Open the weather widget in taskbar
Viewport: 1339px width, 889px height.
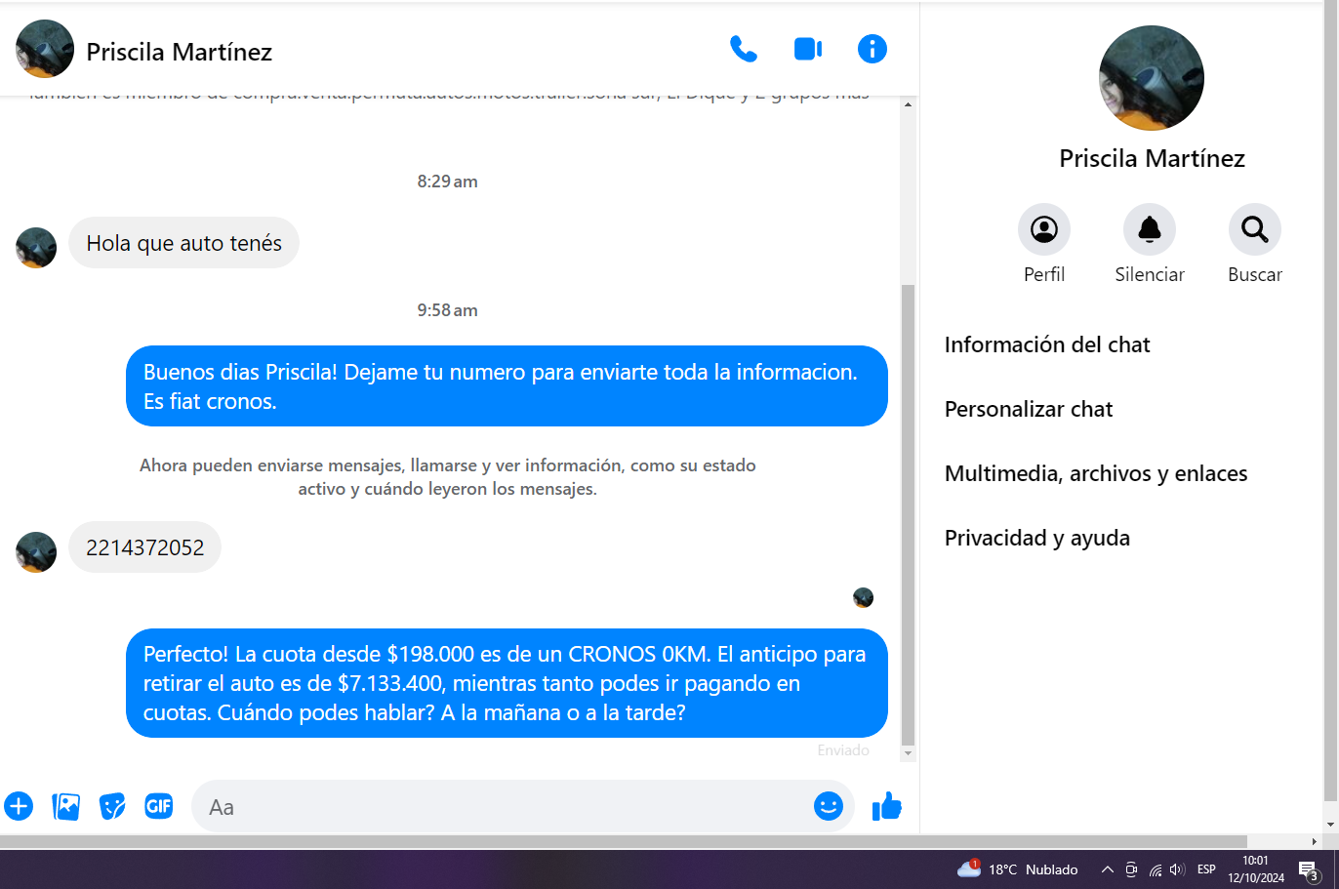click(x=1018, y=869)
